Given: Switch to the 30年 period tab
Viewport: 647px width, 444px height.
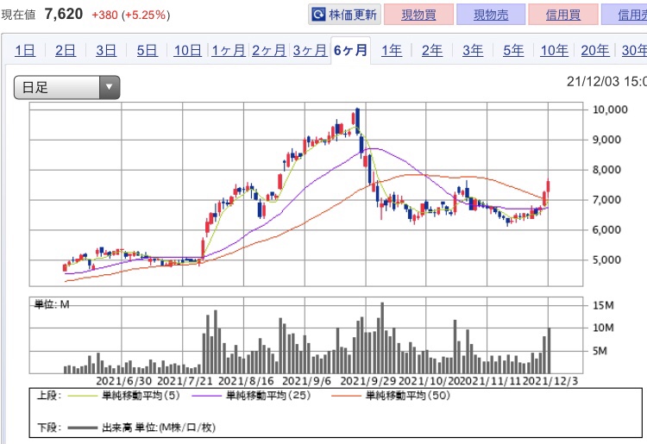Looking at the screenshot, I should coord(634,51).
